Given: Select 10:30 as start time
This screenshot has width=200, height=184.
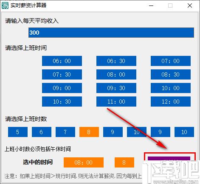Looking at the screenshot, I should 62,102.
